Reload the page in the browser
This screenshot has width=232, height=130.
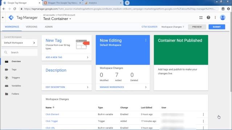[x=14, y=9]
